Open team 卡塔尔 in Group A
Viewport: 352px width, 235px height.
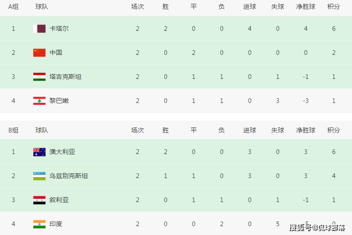click(x=59, y=29)
